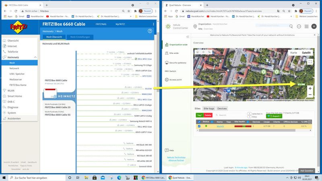
Task: Select the Devices tab
Action: coord(222,109)
